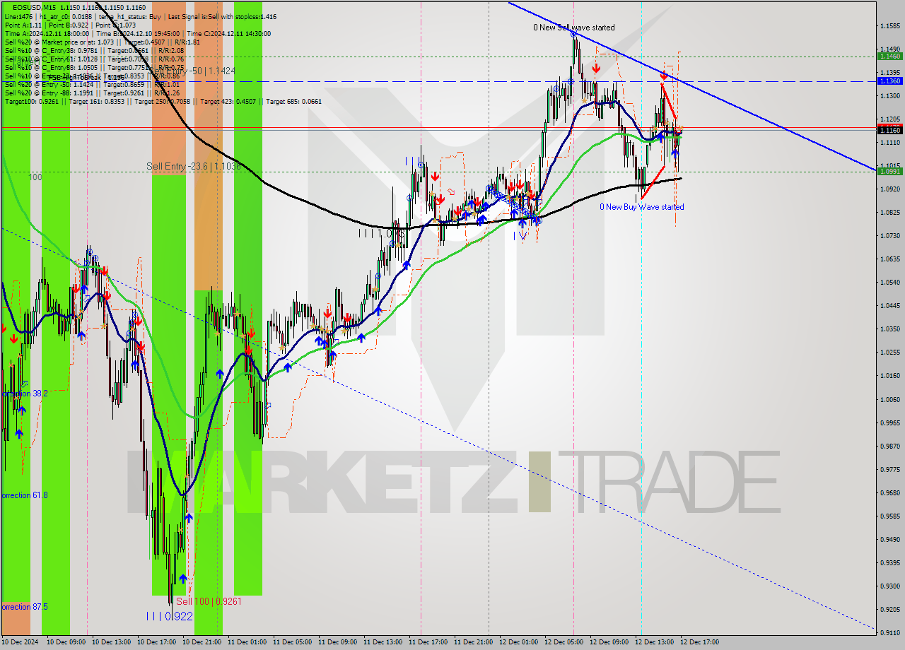This screenshot has width=905, height=650.
Task: Click the '10 Dec 2024' time axis label
Action: tap(21, 642)
